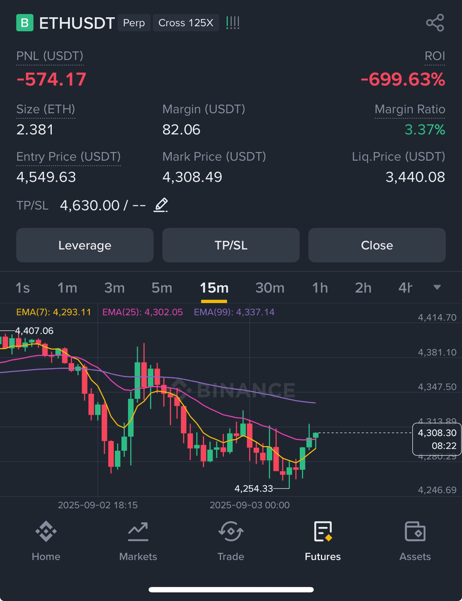Select the 15m timeframe
Image resolution: width=462 pixels, height=601 pixels.
pos(214,288)
